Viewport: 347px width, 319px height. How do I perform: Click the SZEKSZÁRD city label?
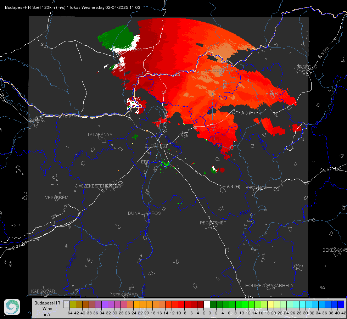click(x=125, y=295)
